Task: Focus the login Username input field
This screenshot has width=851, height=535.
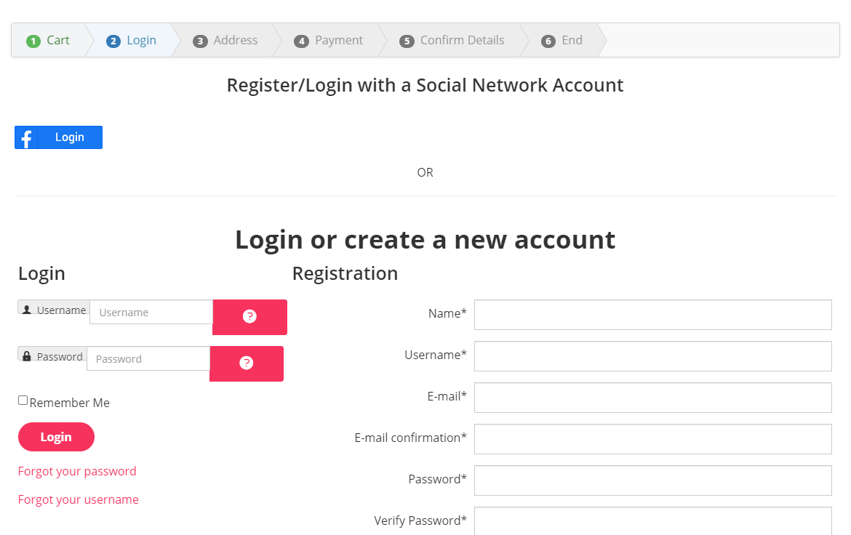Action: click(x=151, y=313)
